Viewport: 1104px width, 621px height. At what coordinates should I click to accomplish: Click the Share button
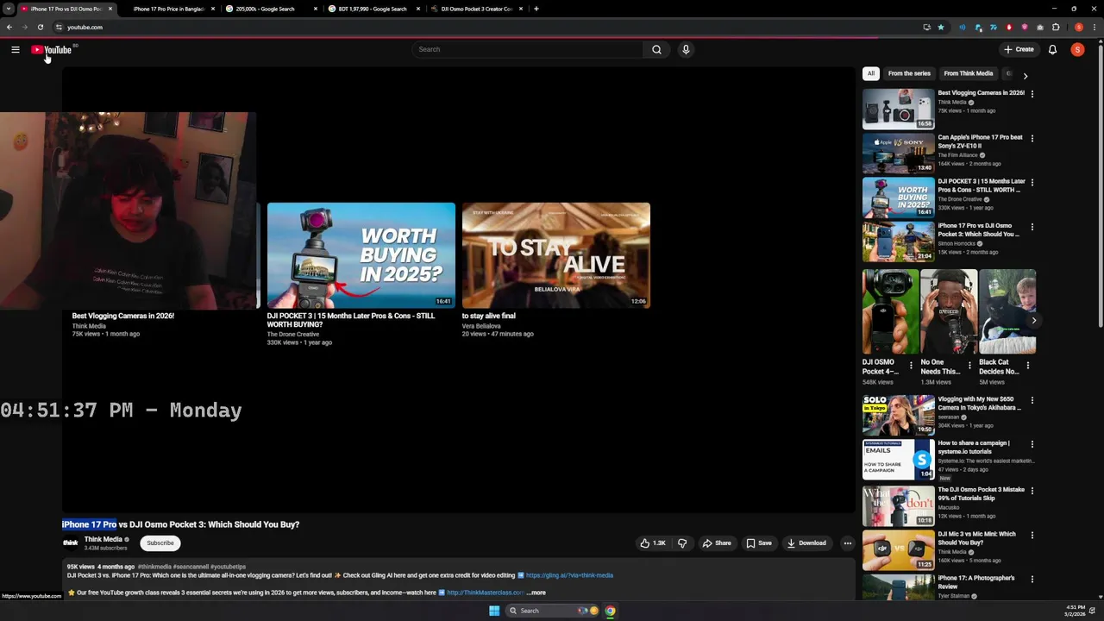pyautogui.click(x=717, y=543)
